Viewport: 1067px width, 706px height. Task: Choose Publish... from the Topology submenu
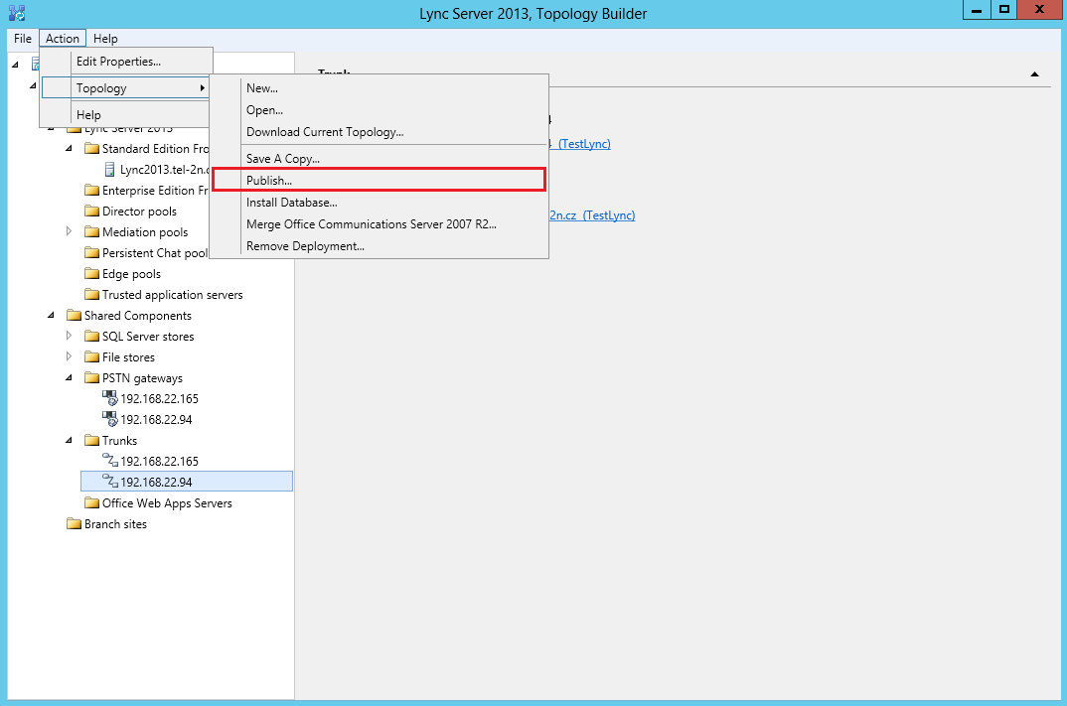(269, 181)
